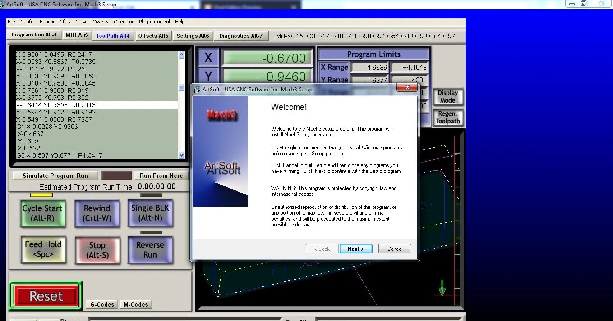The image size is (613, 321).
Task: Click the Display Mode button
Action: tap(448, 97)
